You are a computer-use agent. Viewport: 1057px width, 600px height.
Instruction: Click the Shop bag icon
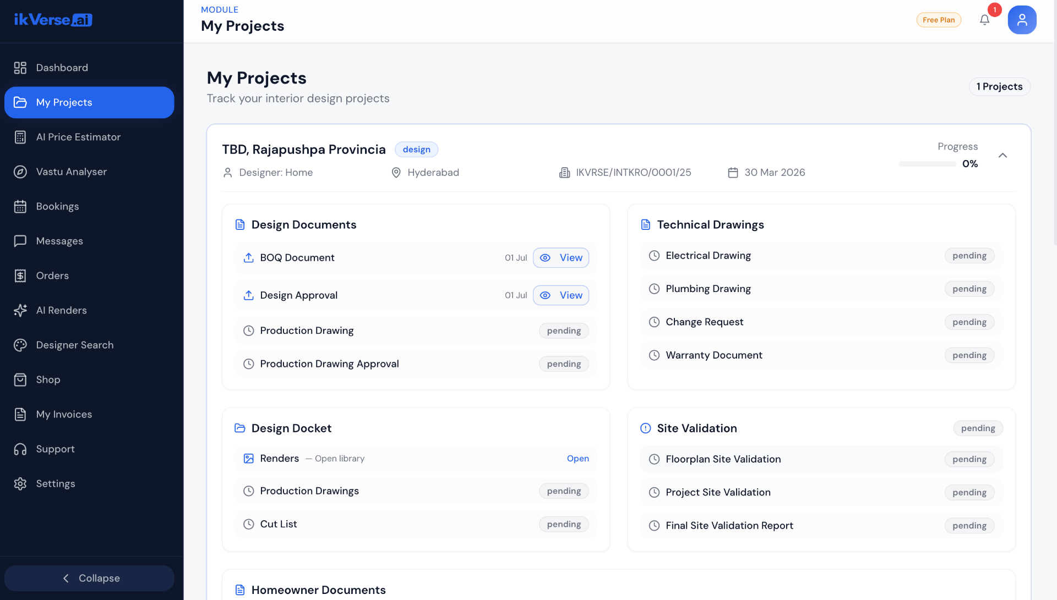pos(20,379)
